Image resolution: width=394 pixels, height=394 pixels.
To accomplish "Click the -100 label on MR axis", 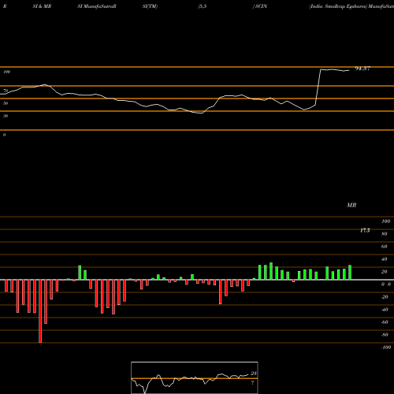I will 386,347.
